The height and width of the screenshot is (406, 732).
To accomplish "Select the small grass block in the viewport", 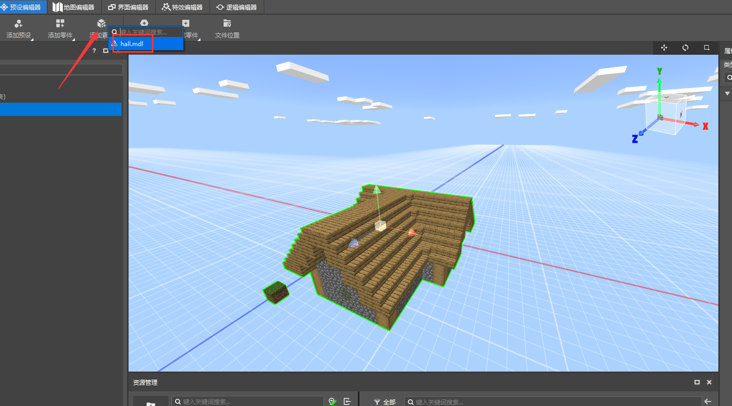I will click(276, 293).
